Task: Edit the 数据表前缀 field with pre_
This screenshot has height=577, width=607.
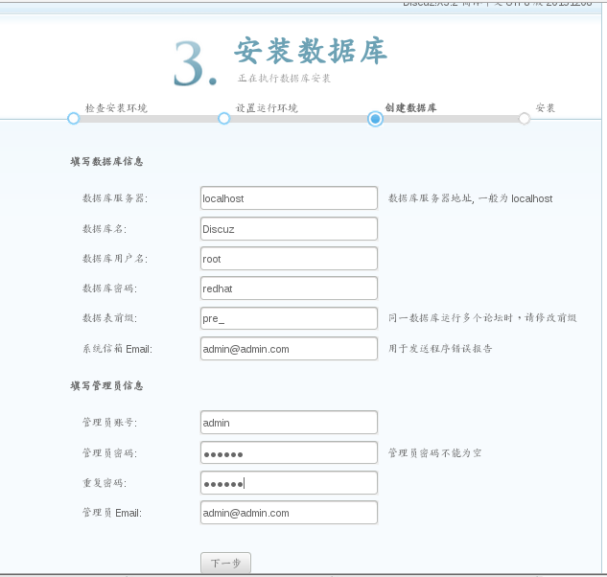Action: click(x=289, y=318)
